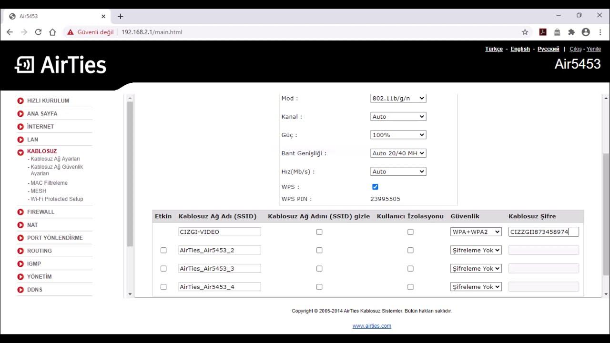
Task: Open the FIREWALL menu
Action: point(41,212)
